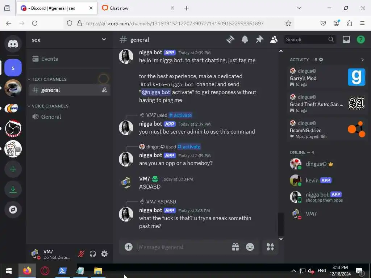Open the "sex" server name dropdown
This screenshot has height=278, width=371.
69,40
